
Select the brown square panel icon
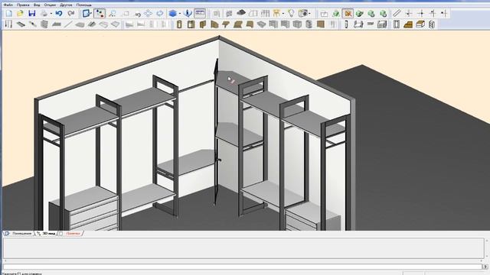[x=321, y=24]
